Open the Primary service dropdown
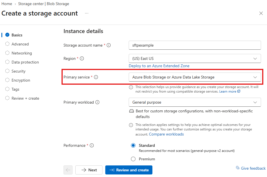267x177 pixels. (195, 77)
